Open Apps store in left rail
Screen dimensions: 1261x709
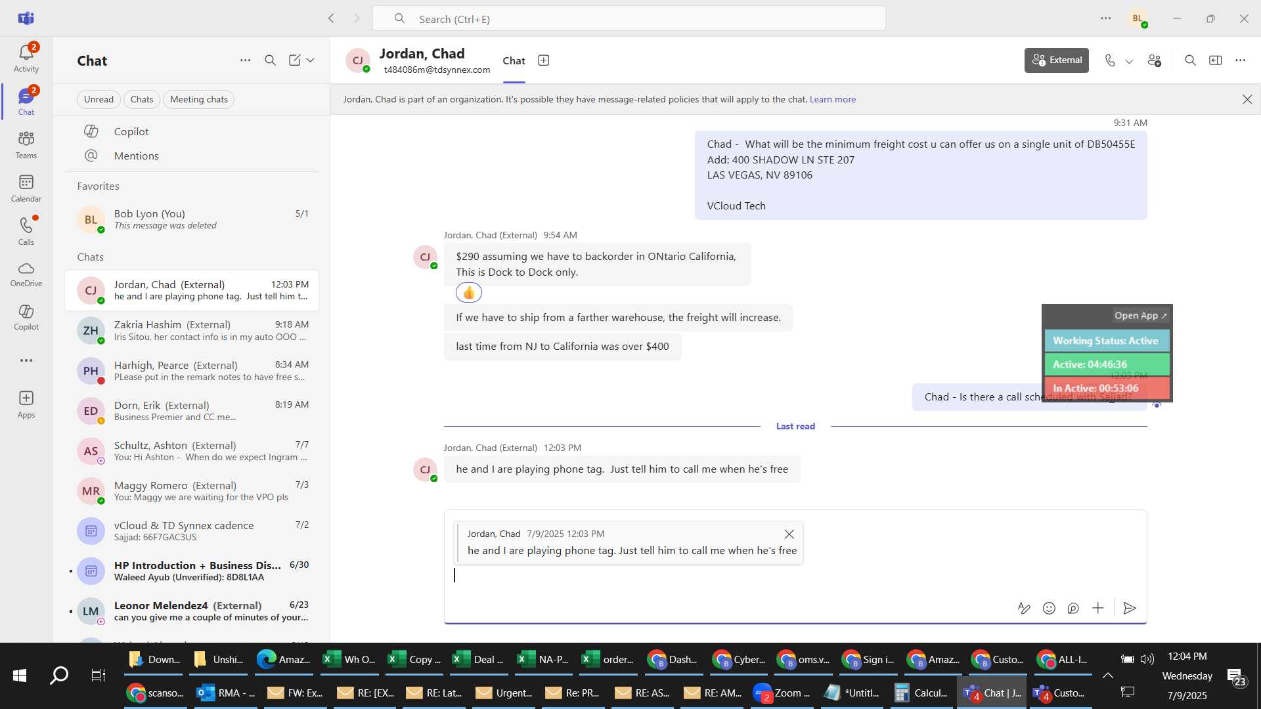point(26,404)
